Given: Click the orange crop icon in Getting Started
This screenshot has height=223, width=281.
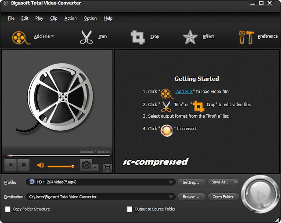Looking at the screenshot, I should 198,106.
